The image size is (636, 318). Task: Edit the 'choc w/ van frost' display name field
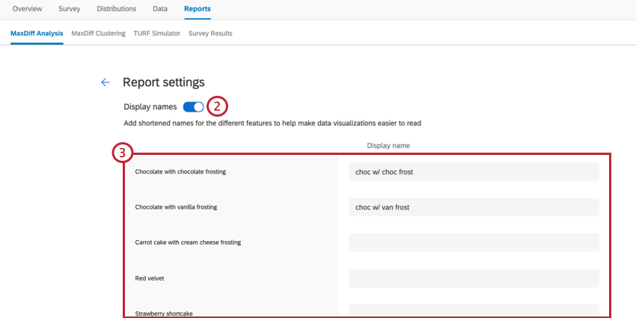coord(473,207)
